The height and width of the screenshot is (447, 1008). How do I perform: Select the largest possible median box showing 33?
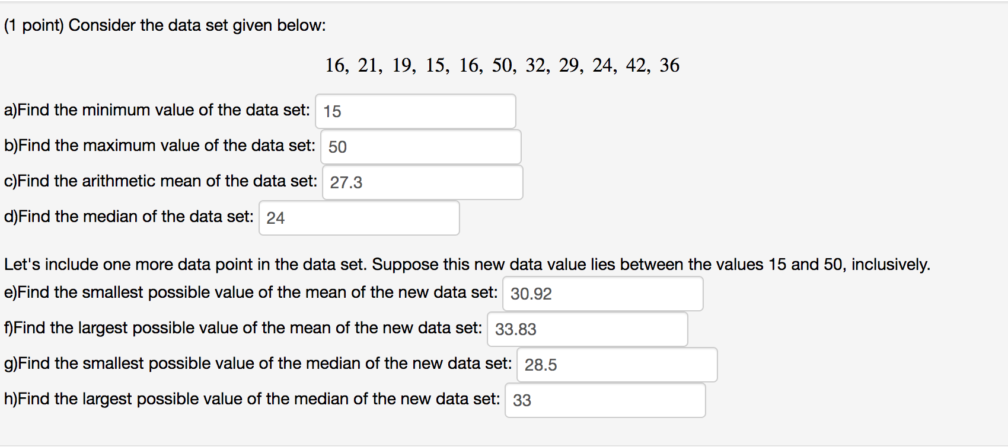(x=604, y=400)
